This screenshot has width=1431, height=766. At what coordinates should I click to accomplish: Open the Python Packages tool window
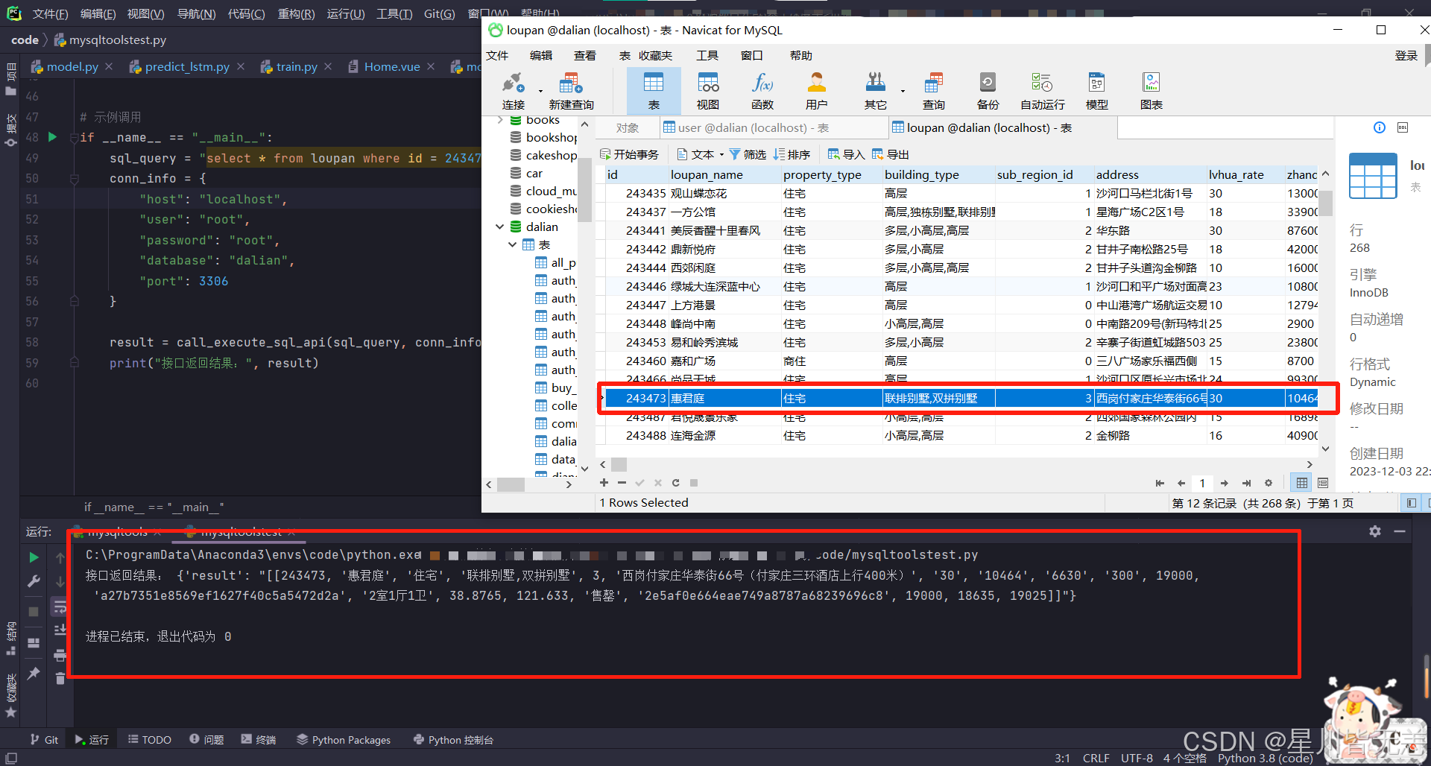click(x=344, y=739)
